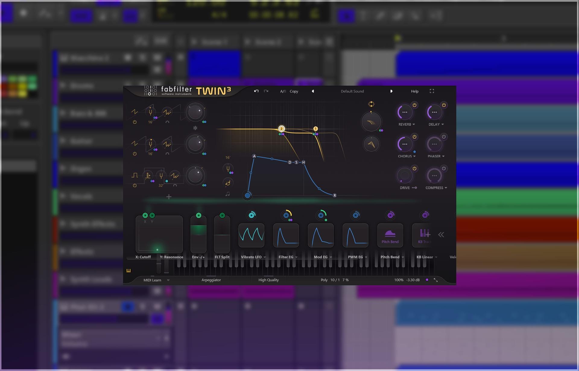Toggle oscillator 2 power button

135,154
